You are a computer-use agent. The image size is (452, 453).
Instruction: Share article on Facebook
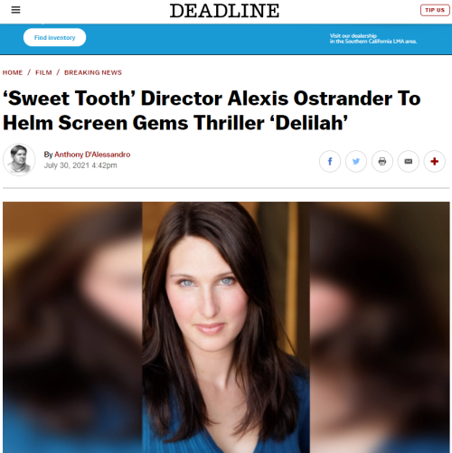(330, 161)
